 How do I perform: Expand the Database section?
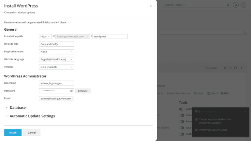tap(17, 108)
